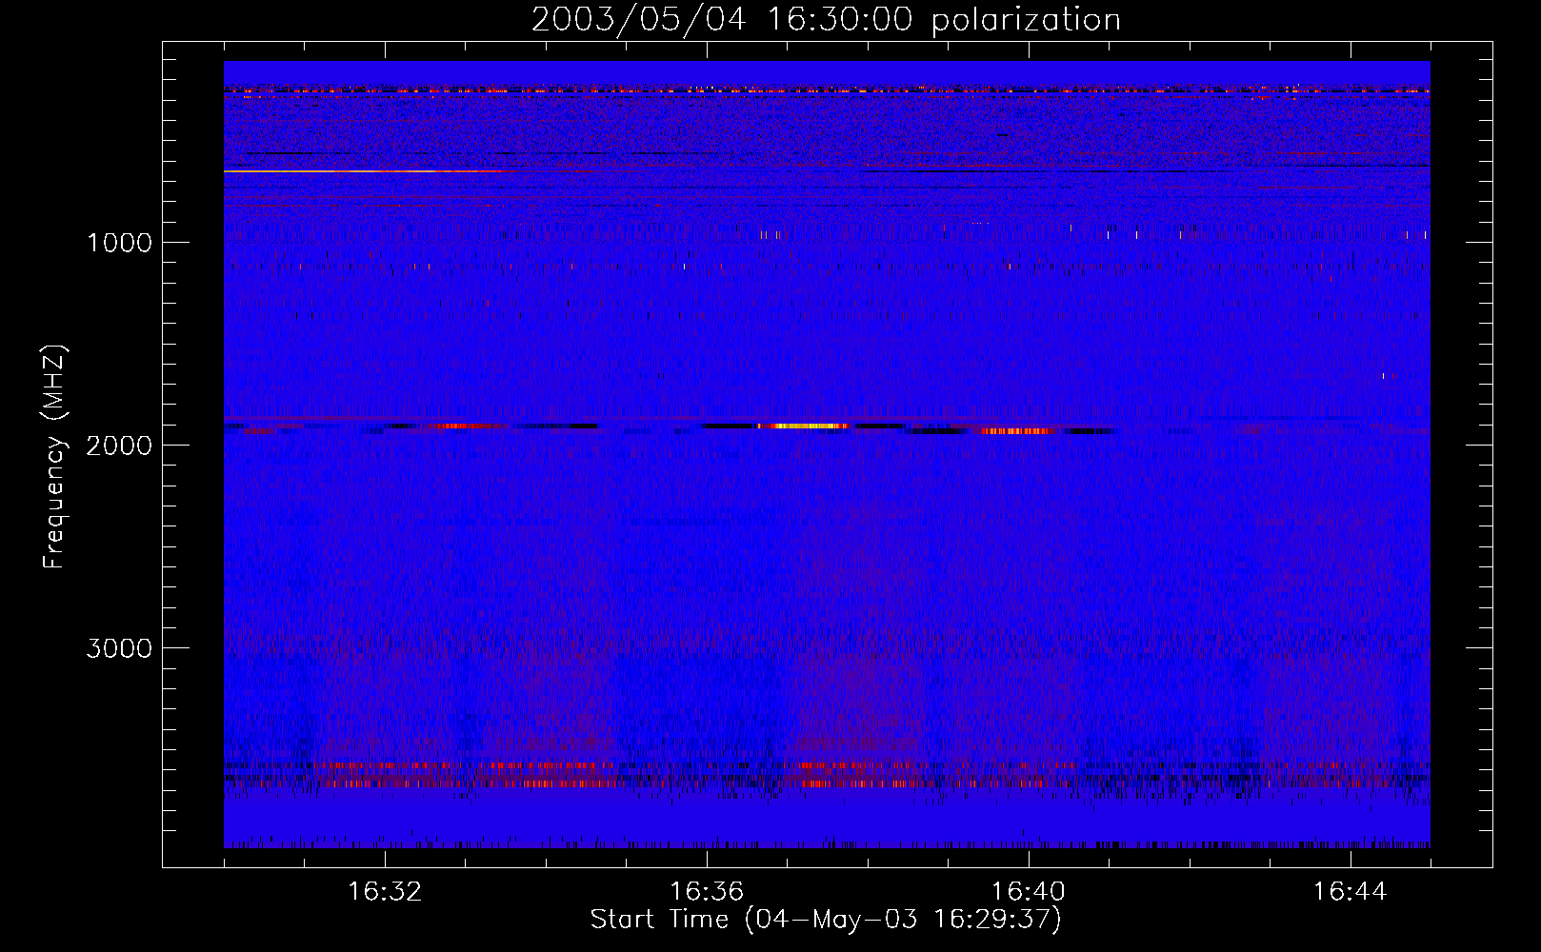This screenshot has width=1541, height=952.
Task: Click the 2000 frequency tick label
Action: tap(119, 446)
